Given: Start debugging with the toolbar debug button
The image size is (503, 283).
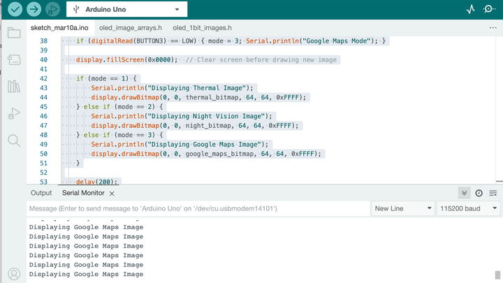Looking at the screenshot, I should coord(52,10).
